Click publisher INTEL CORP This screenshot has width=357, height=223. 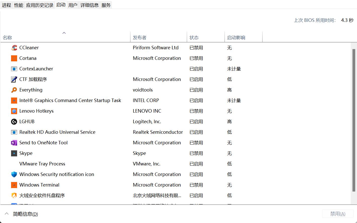tap(146, 100)
